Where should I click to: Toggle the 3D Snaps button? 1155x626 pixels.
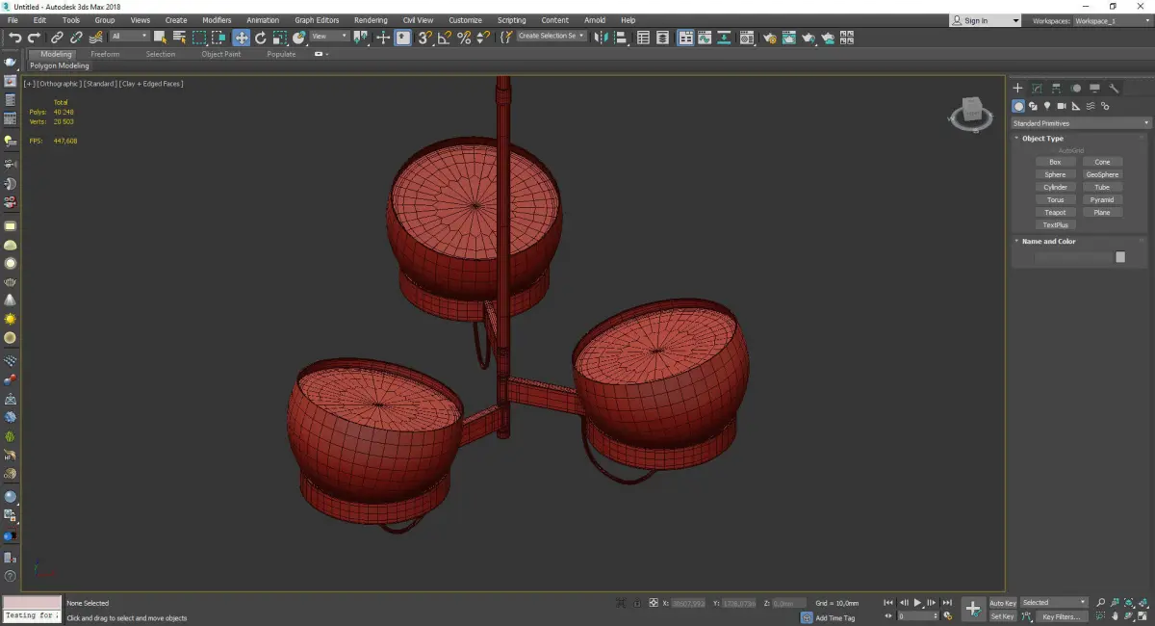424,38
